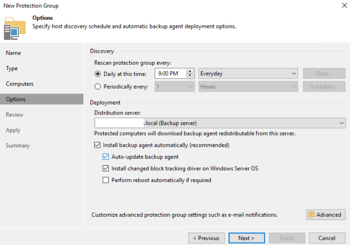
Task: Increase time with the spinner up arrow
Action: coord(190,71)
